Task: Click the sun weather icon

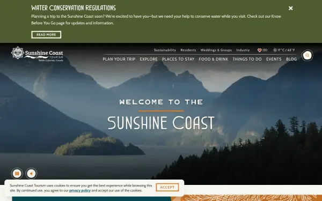Action: pyautogui.click(x=275, y=50)
